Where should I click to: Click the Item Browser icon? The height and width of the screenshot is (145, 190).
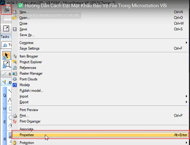[15, 56]
